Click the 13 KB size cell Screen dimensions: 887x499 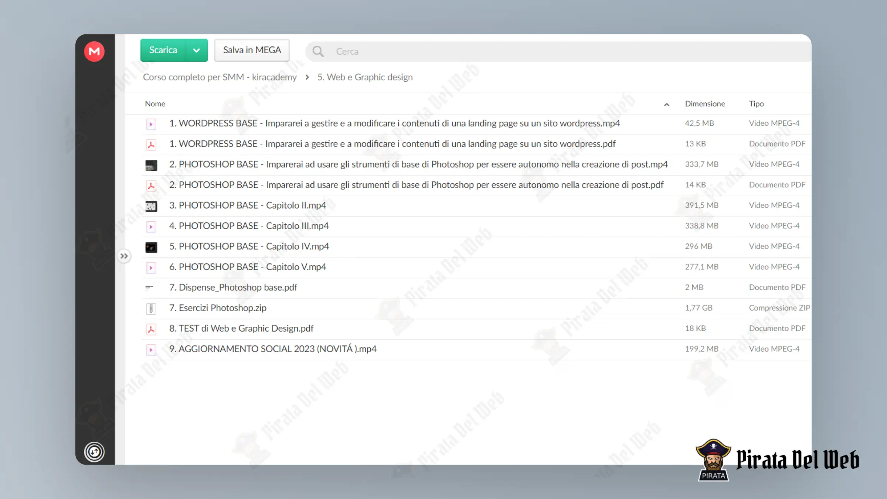(x=695, y=143)
